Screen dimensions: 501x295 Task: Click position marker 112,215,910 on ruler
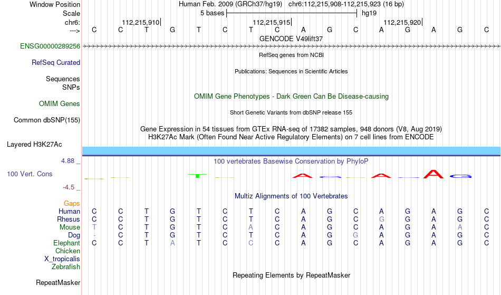[x=141, y=22]
